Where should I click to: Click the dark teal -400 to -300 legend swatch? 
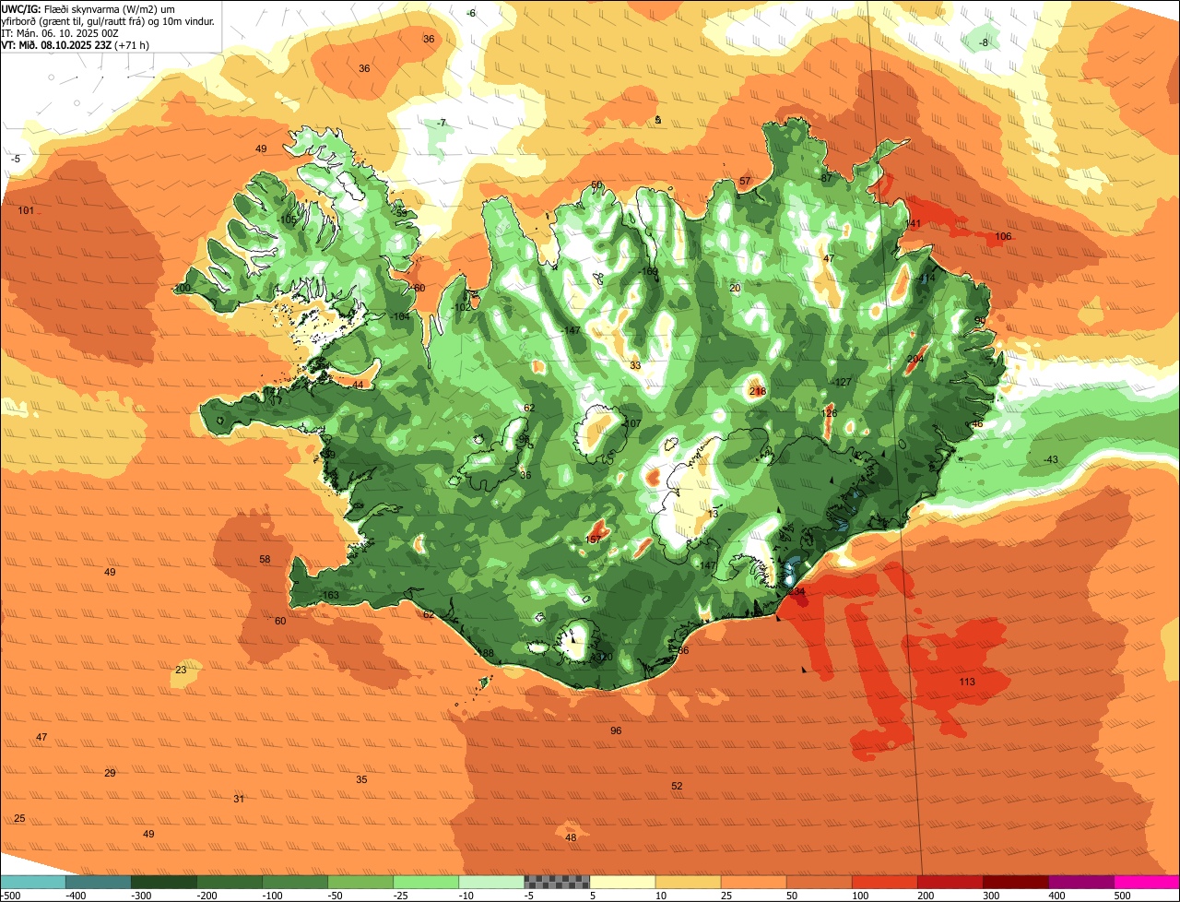tap(98, 882)
